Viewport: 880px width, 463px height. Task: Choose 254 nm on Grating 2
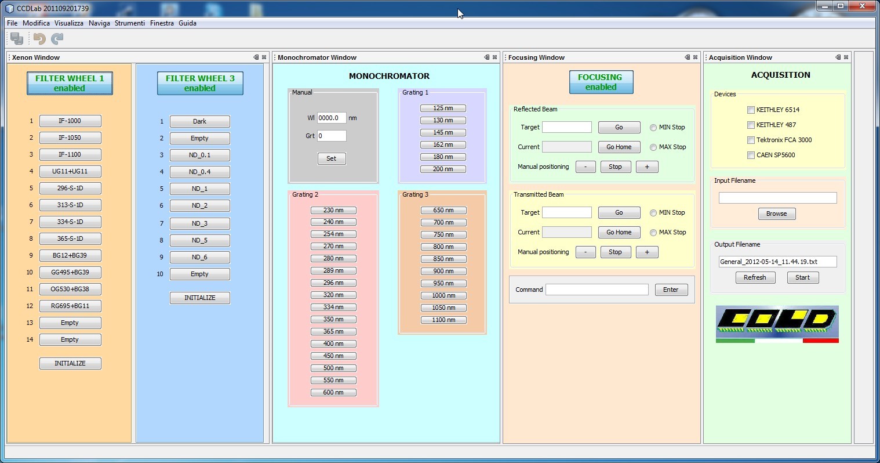click(333, 234)
